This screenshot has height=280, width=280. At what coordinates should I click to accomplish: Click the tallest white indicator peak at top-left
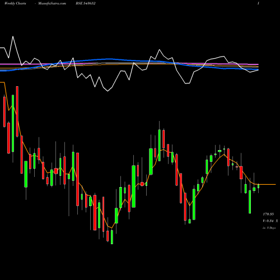click(x=13, y=36)
